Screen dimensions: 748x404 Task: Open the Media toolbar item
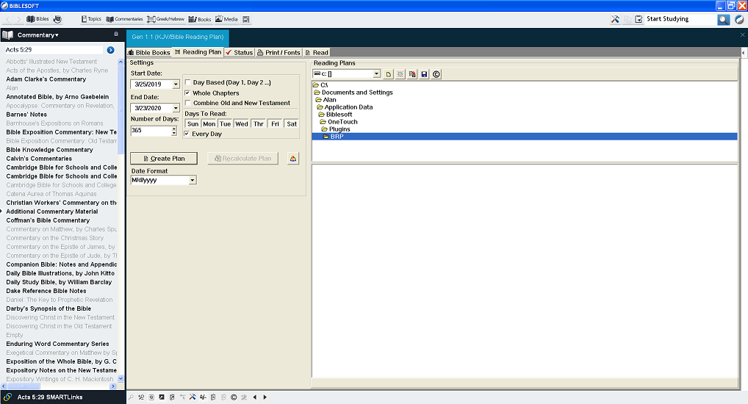[226, 19]
